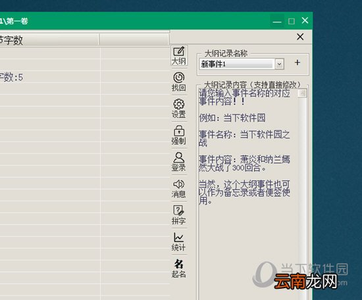Select the row showing 数:5
This screenshot has width=362, height=300.
tap(84, 77)
